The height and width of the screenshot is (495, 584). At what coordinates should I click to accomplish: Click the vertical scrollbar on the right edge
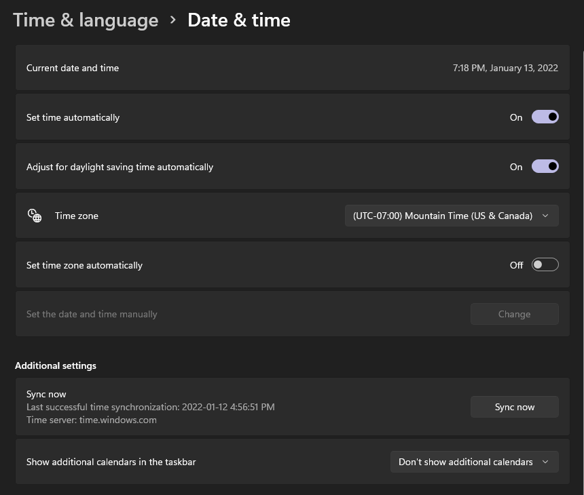pyautogui.click(x=583, y=260)
